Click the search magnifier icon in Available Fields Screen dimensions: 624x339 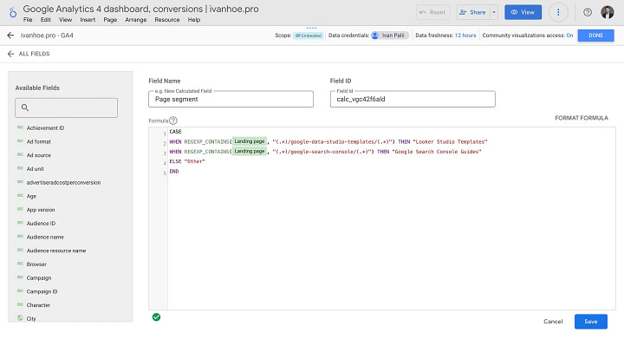pyautogui.click(x=25, y=108)
